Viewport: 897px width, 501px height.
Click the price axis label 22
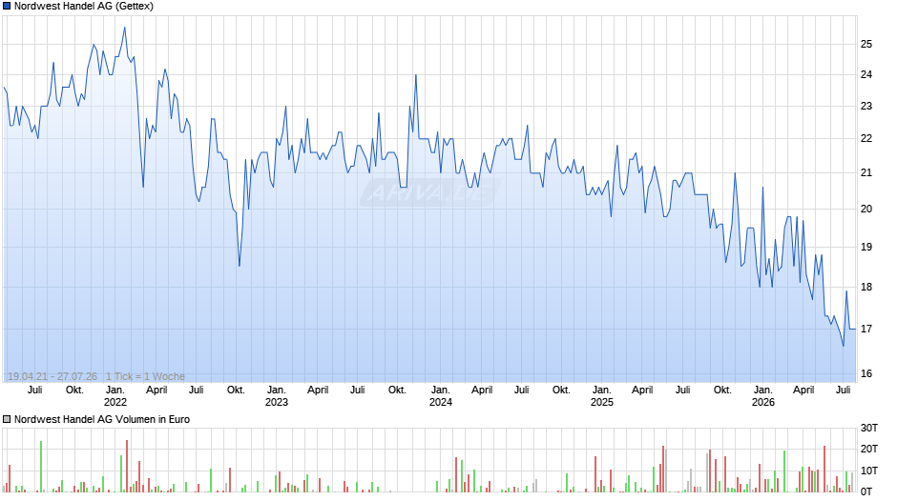[866, 138]
